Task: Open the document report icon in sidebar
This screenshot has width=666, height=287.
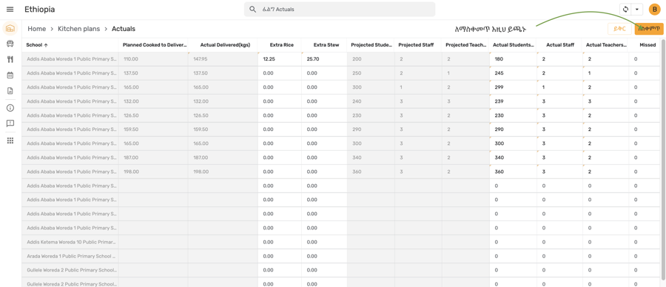Action: tap(10, 90)
